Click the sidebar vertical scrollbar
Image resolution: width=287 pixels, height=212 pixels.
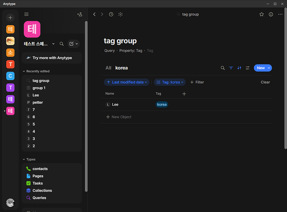86,106
